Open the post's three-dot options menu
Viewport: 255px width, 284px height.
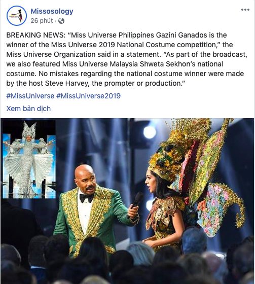(x=245, y=10)
